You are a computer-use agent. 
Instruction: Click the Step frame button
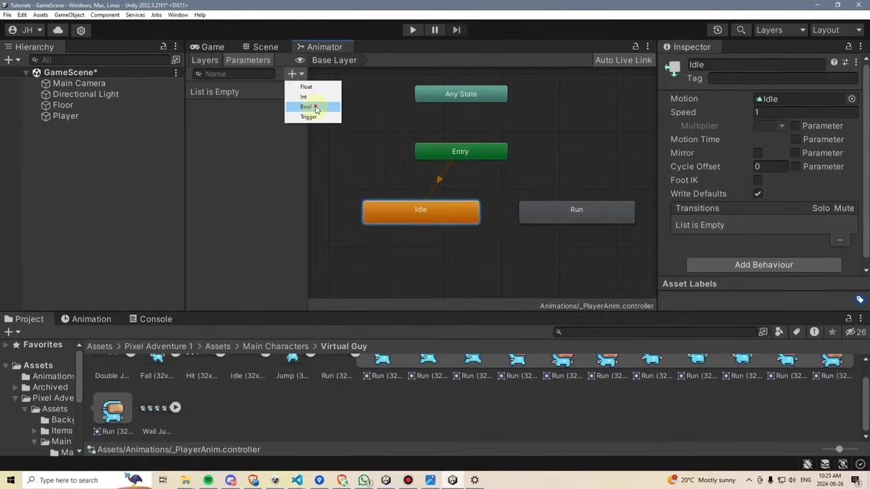457,30
